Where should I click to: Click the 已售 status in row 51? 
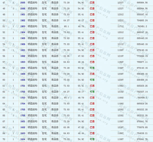92,26
